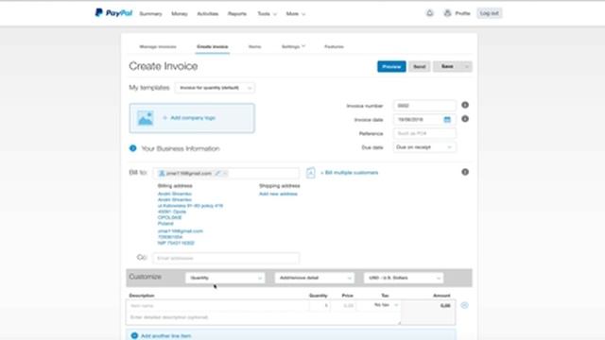
Task: Open the notifications bell
Action: [429, 13]
